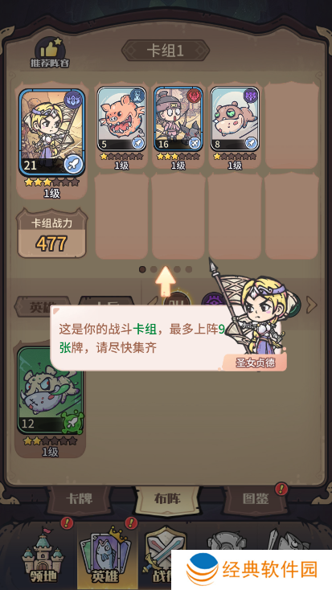332x590 pixels.
Task: Click the 卡组战力 477 power panel
Action: coord(51,234)
